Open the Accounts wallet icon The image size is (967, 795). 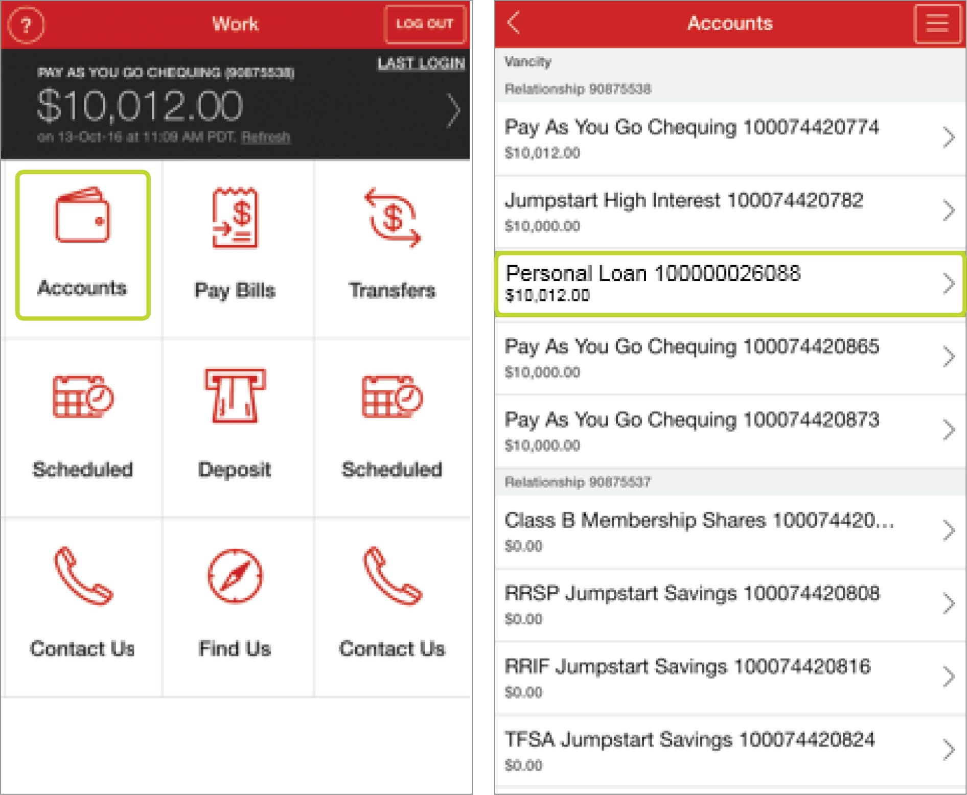pos(82,216)
